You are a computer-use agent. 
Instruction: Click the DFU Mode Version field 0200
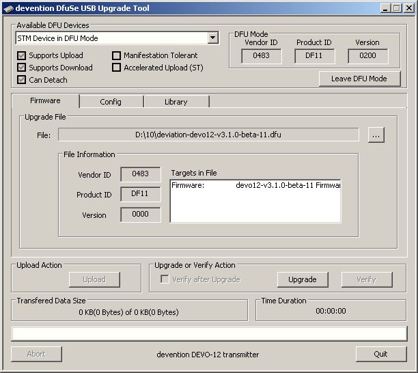point(367,56)
